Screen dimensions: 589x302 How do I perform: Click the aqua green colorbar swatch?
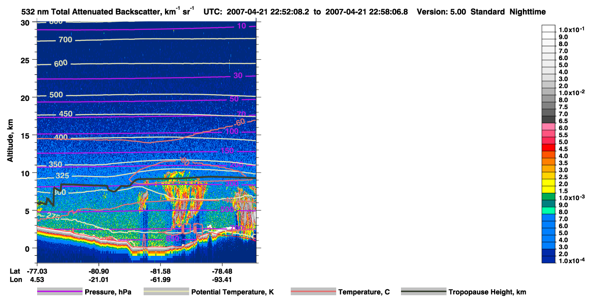coord(549,211)
